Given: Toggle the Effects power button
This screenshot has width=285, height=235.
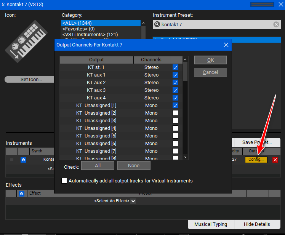Looking at the screenshot, I should (x=21, y=193).
